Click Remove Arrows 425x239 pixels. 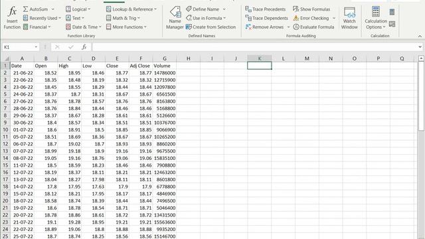click(264, 27)
